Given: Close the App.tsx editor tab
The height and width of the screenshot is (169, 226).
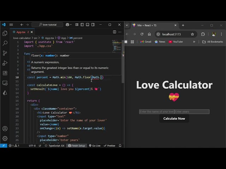Looking at the screenshot, I should click(x=32, y=32).
